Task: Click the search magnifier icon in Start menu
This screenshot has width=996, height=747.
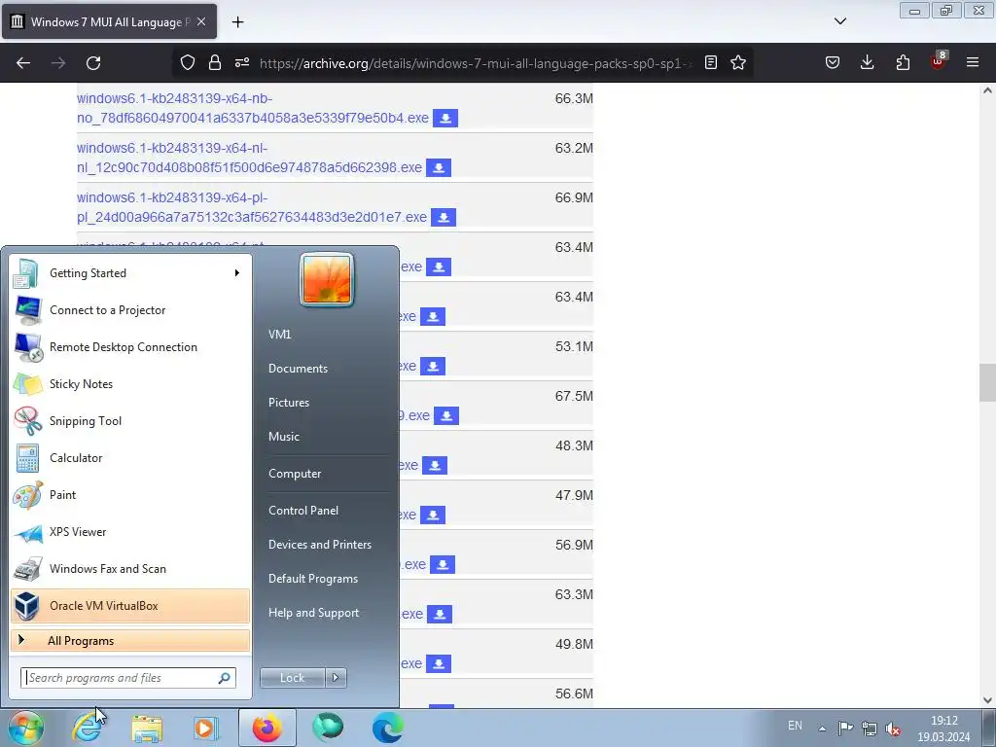Action: click(x=225, y=678)
